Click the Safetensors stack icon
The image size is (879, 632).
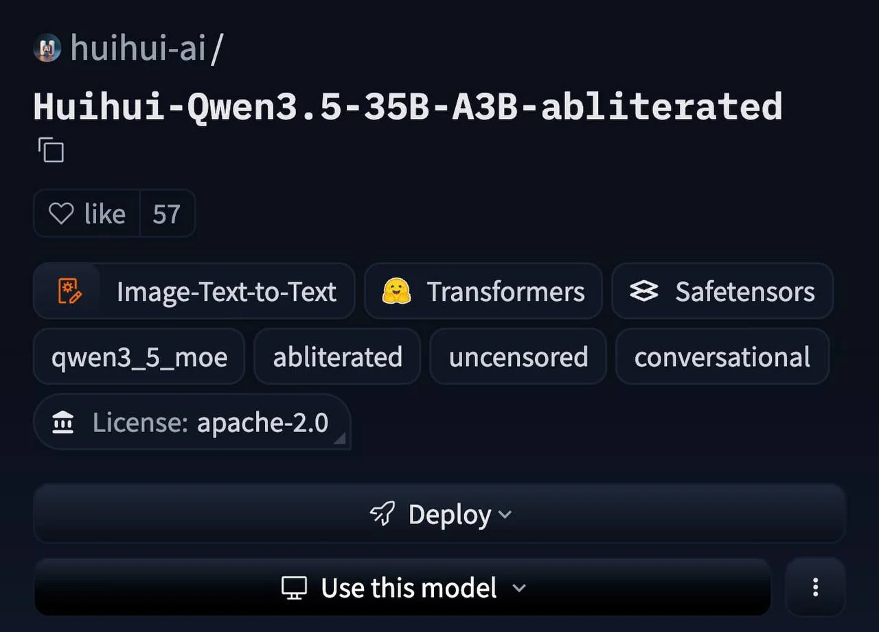644,291
